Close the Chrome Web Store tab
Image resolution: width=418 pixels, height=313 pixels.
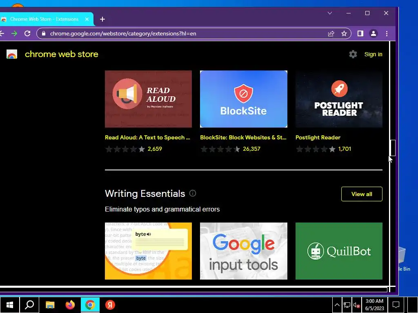pyautogui.click(x=87, y=19)
